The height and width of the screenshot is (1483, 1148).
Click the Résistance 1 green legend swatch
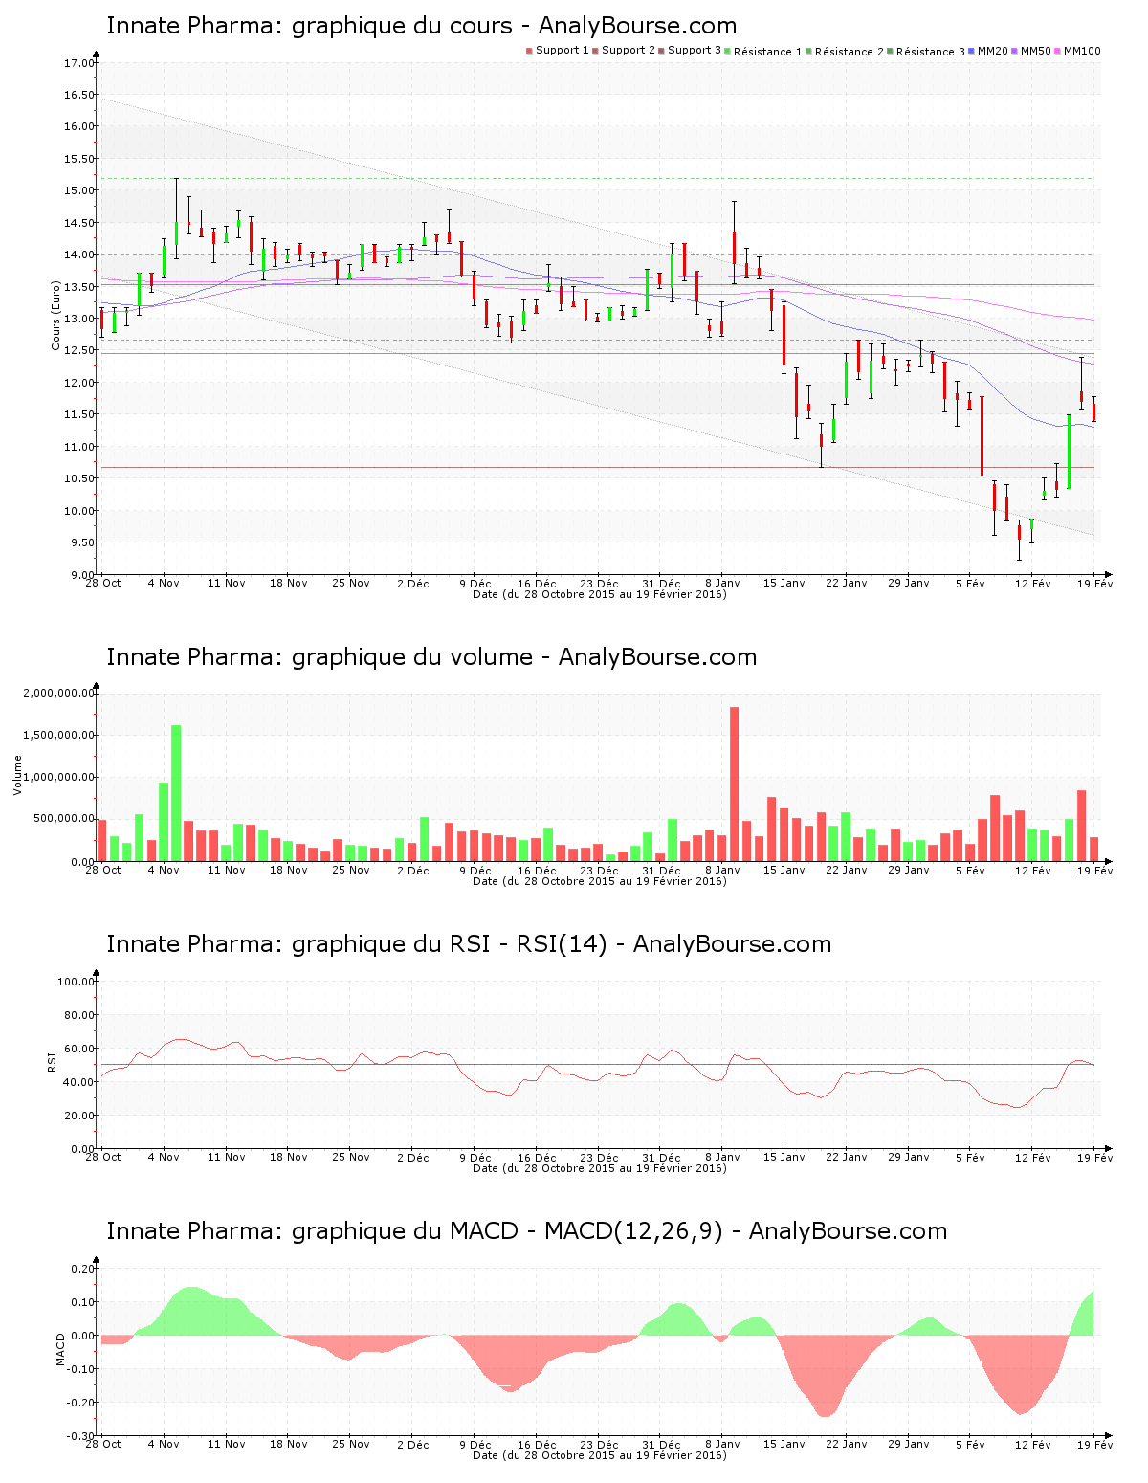coord(728,51)
